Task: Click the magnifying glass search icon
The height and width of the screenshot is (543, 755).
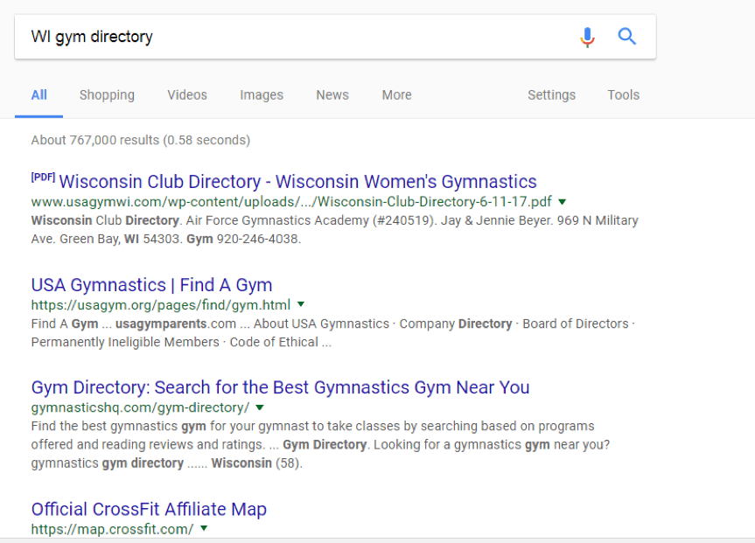Action: [627, 37]
